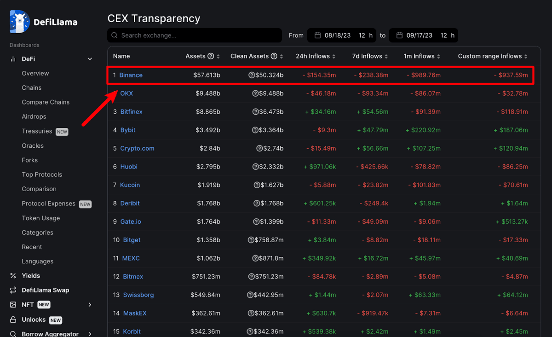Click the To date calendar icon
Image resolution: width=552 pixels, height=337 pixels.
click(399, 35)
